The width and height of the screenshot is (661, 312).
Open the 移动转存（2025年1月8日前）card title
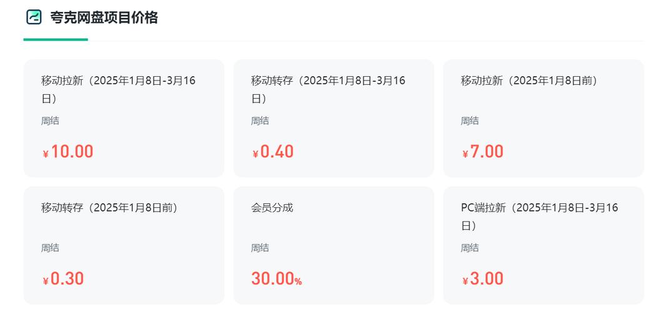(x=109, y=208)
